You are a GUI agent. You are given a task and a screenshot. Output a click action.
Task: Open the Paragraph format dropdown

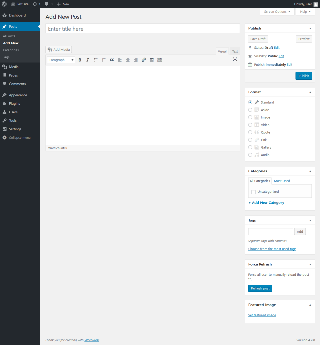(61, 60)
